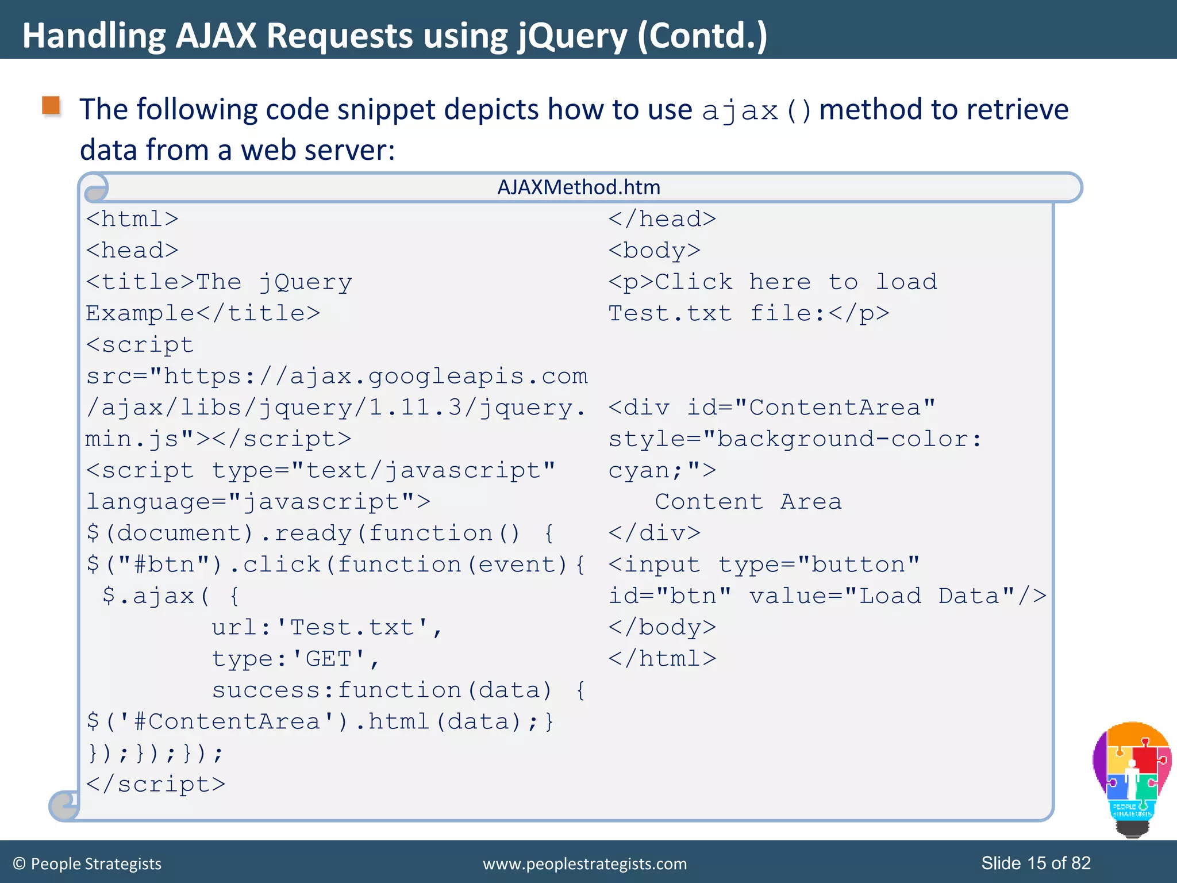
Task: Click the 'AJAXMethod.htm' file name header
Action: click(579, 187)
